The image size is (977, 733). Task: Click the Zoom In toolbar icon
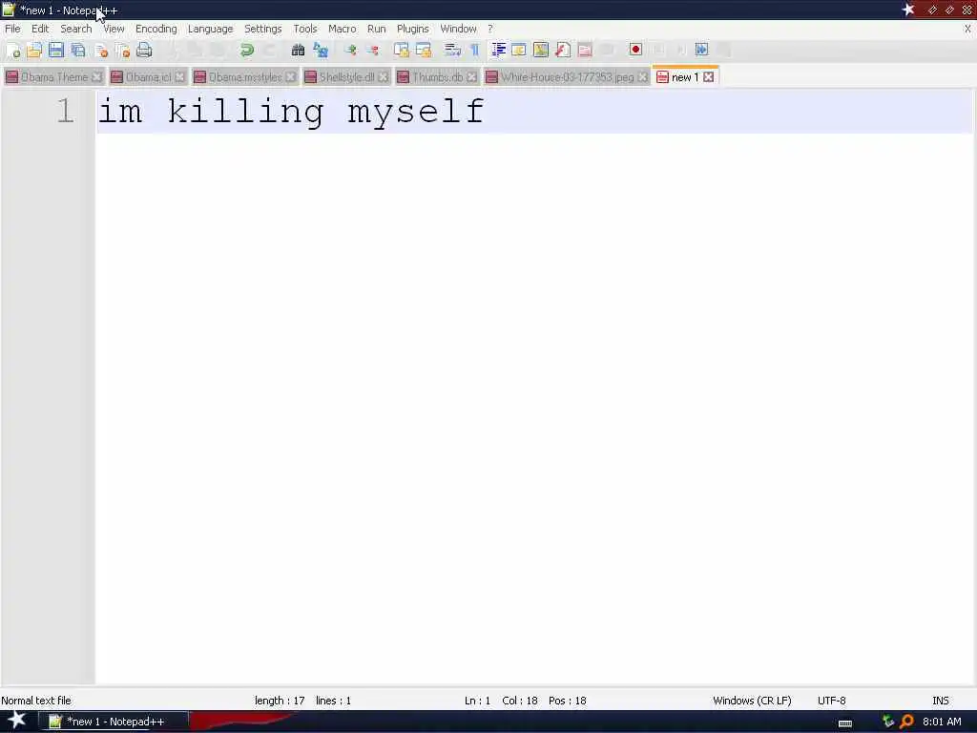click(x=350, y=51)
